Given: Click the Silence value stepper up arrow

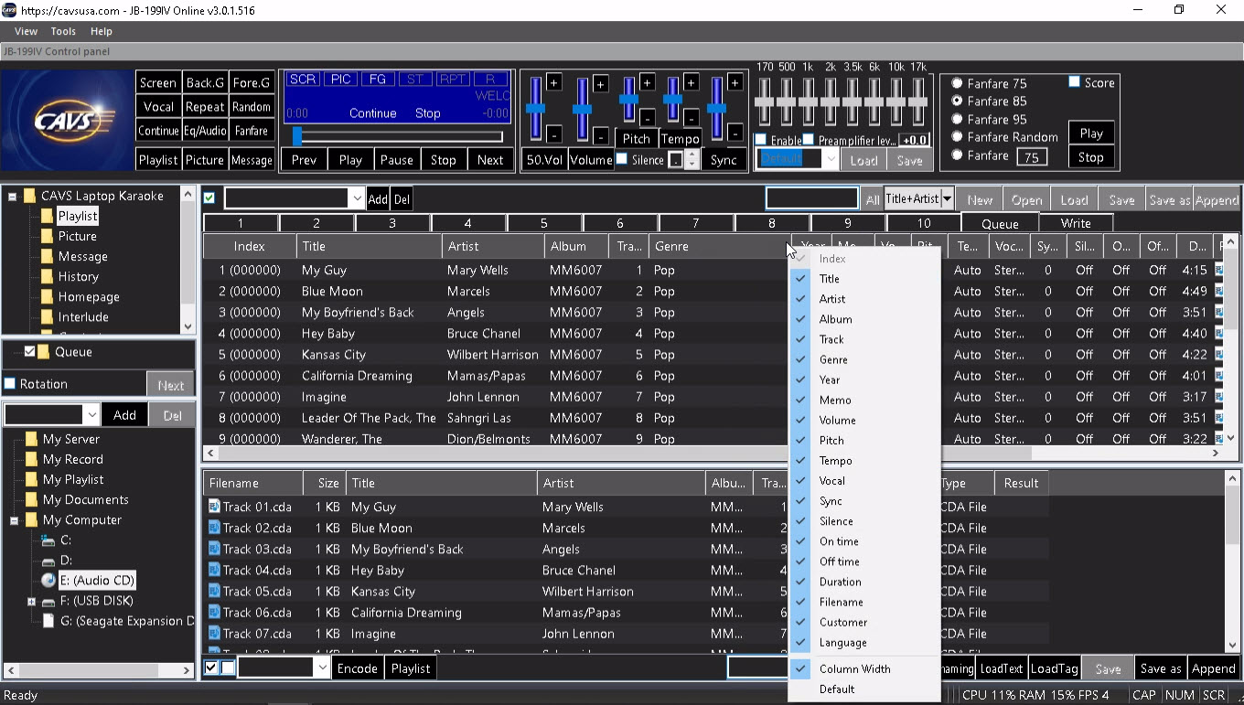Looking at the screenshot, I should [692, 155].
